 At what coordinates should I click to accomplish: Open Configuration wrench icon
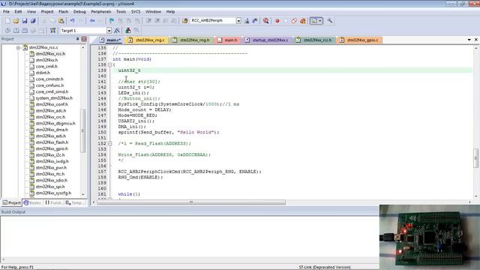tap(330, 21)
